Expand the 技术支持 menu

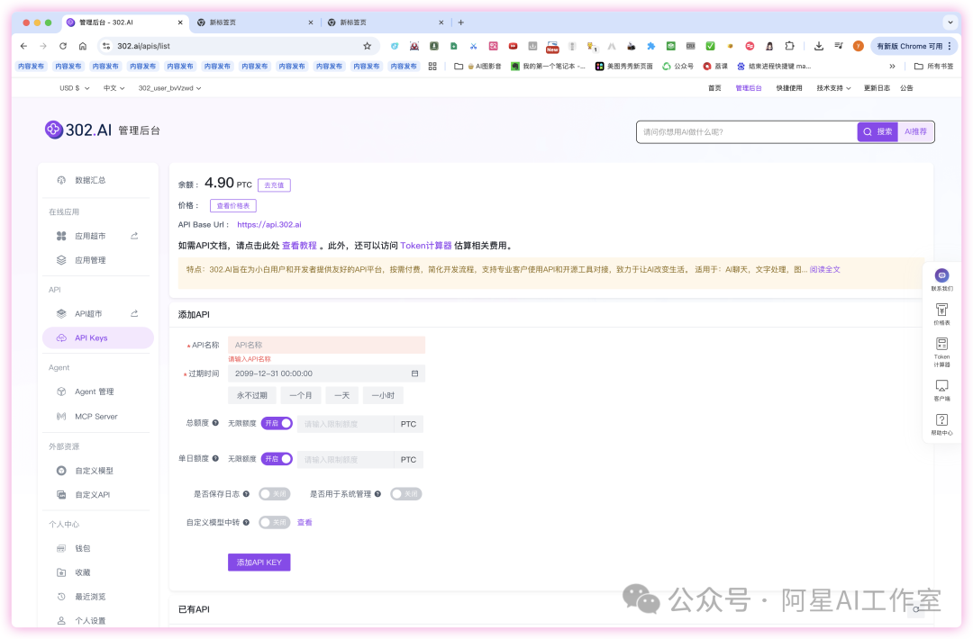[833, 88]
